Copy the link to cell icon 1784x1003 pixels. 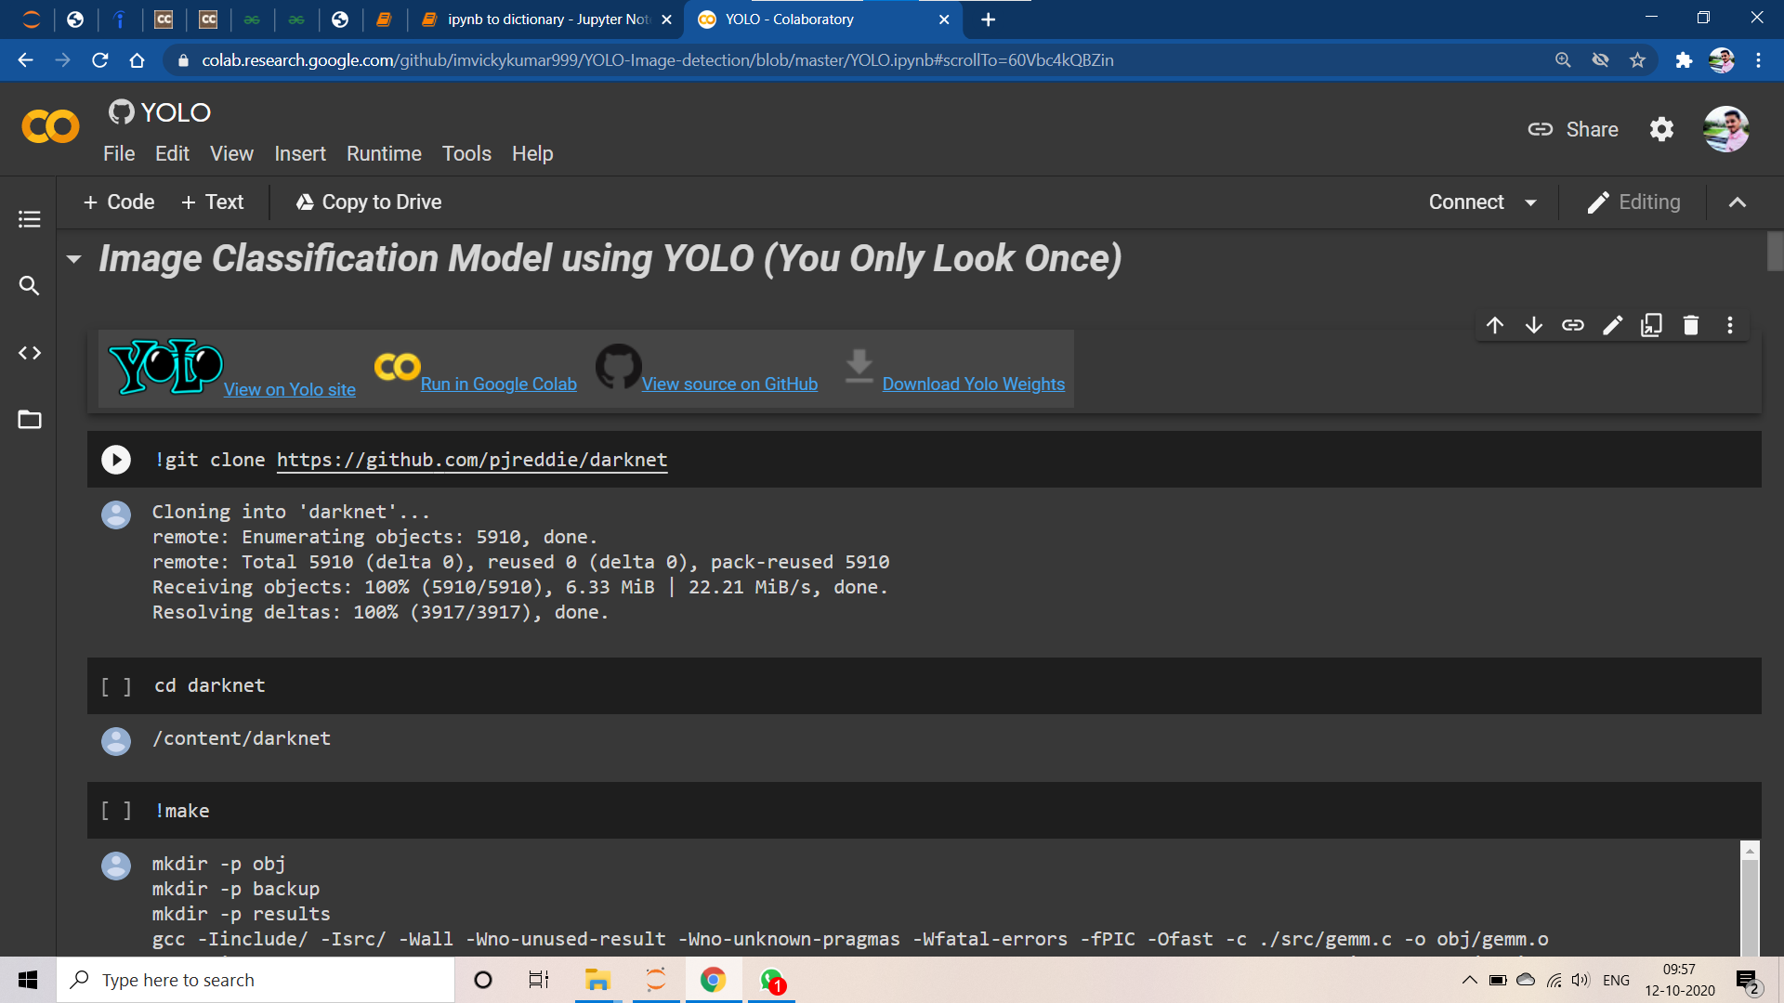pyautogui.click(x=1573, y=325)
